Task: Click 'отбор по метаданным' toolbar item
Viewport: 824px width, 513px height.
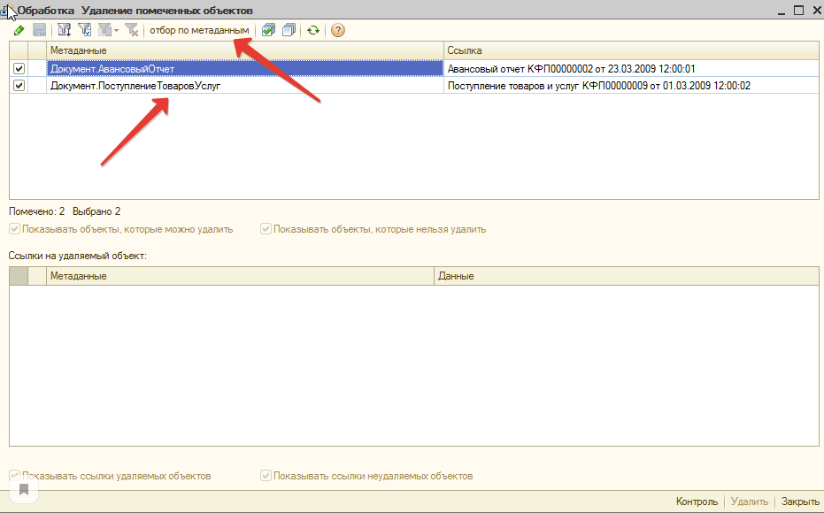Action: tap(199, 30)
